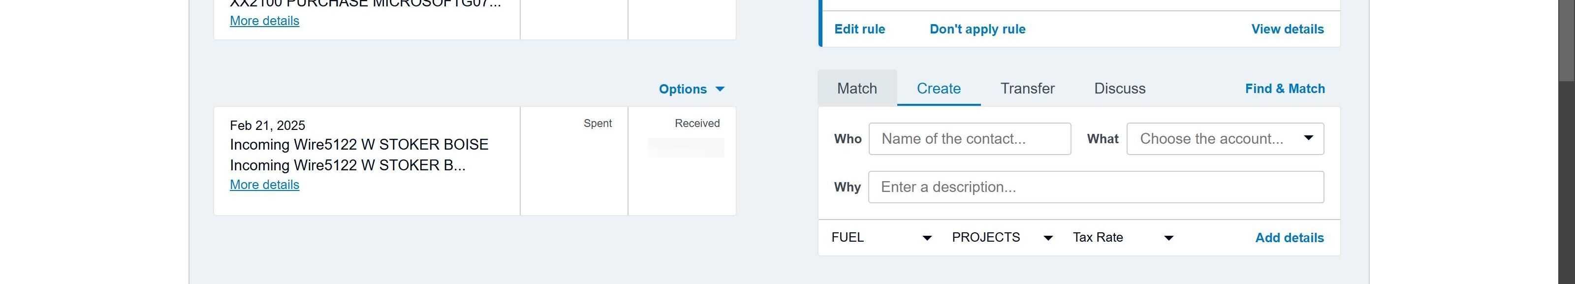Expand the PROJECTS tracking dropdown
Screen dimensions: 1575x284
click(1002, 237)
